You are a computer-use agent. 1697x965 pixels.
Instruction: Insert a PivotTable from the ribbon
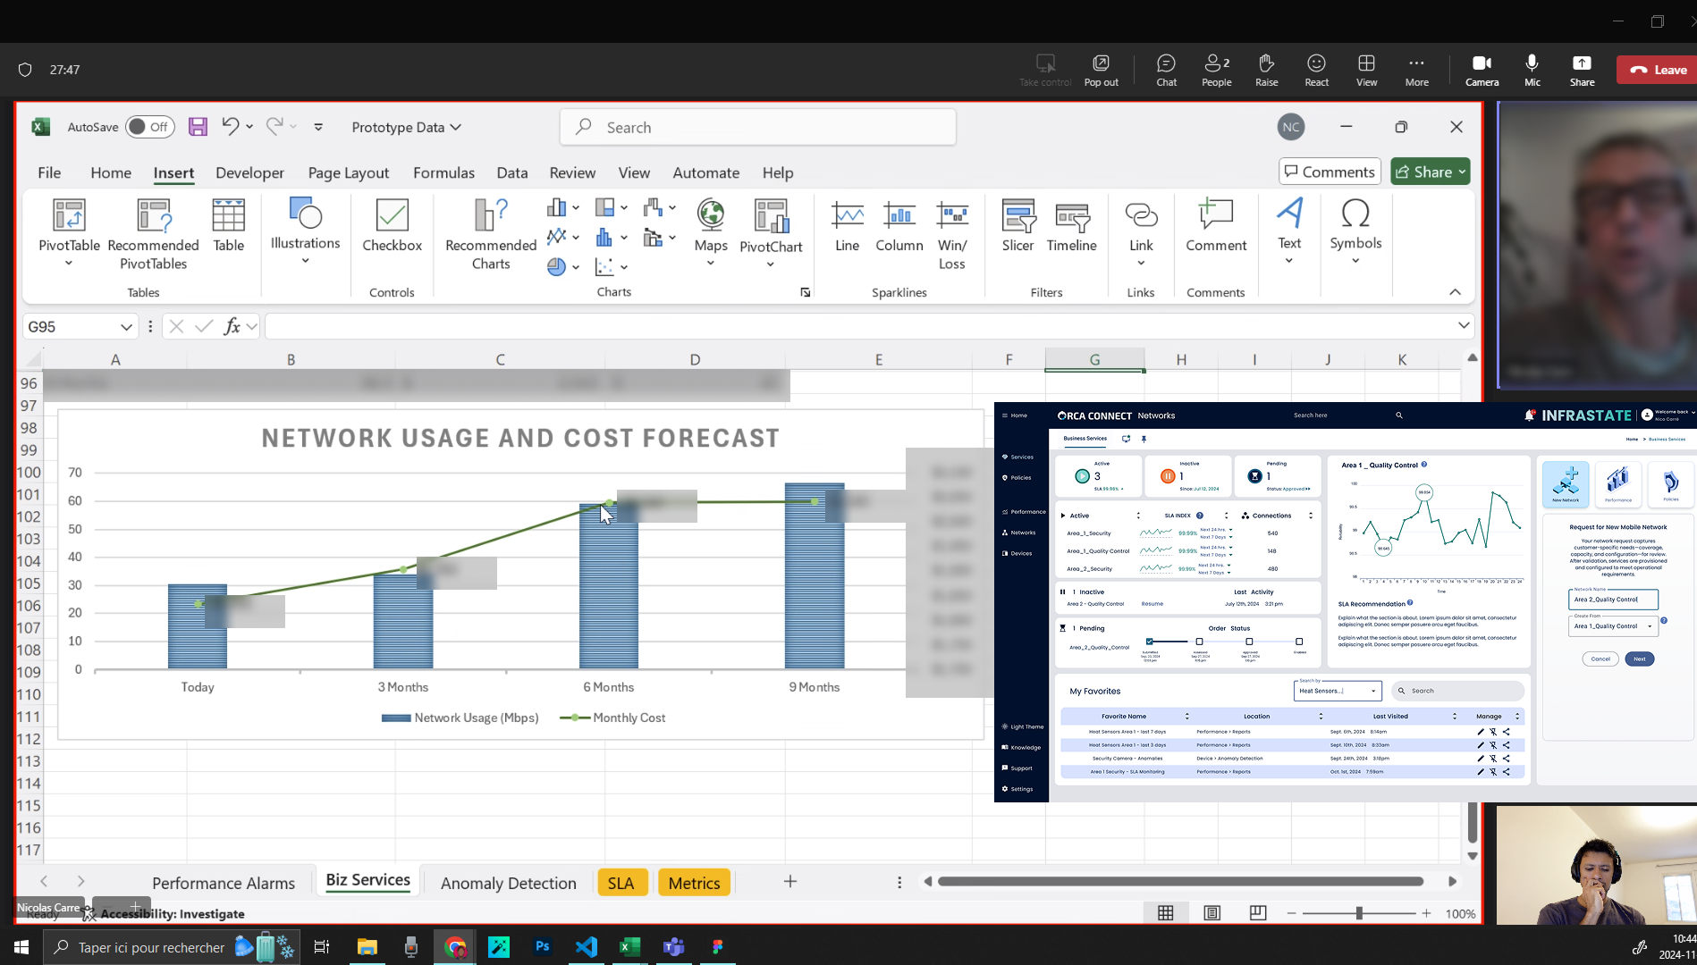[x=69, y=217]
